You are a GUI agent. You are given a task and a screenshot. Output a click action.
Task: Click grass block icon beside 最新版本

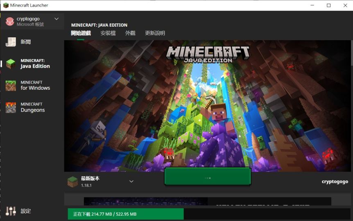(x=72, y=182)
